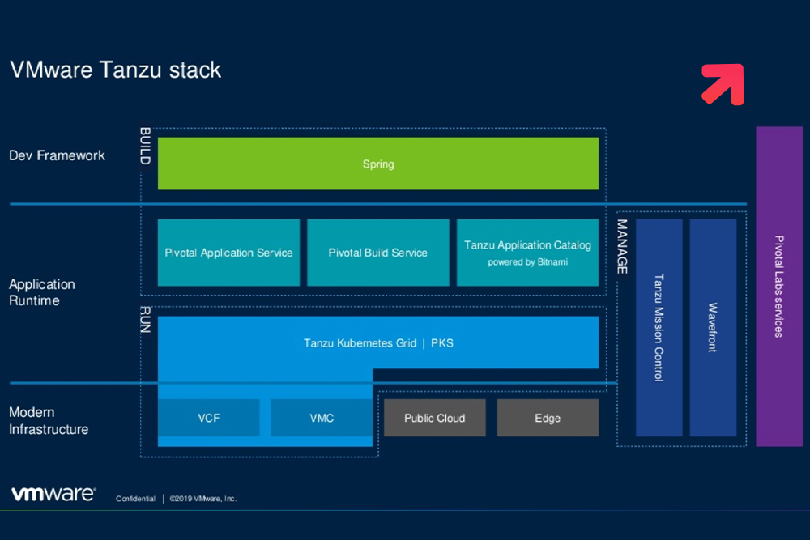Click the Dev Framework label
810x540 pixels.
point(57,155)
